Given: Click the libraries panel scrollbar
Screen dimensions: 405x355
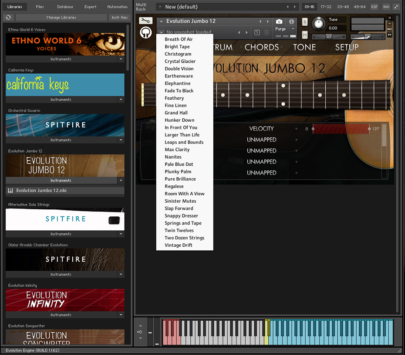Looking at the screenshot, I should tap(128, 48).
